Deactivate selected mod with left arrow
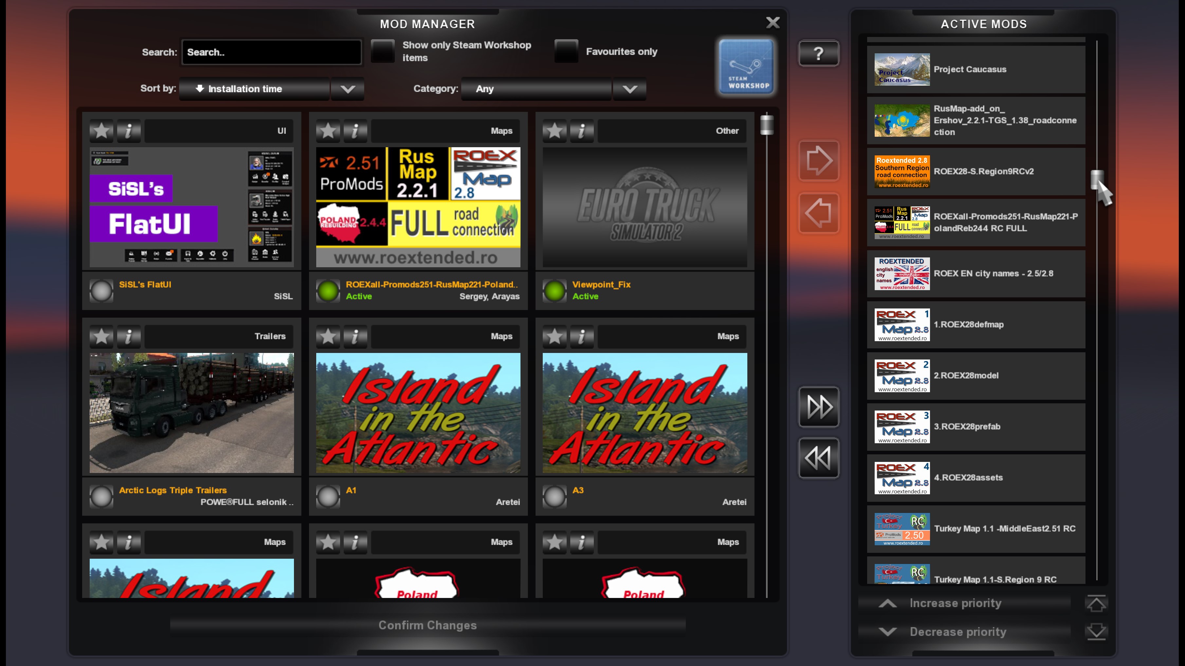 (818, 213)
